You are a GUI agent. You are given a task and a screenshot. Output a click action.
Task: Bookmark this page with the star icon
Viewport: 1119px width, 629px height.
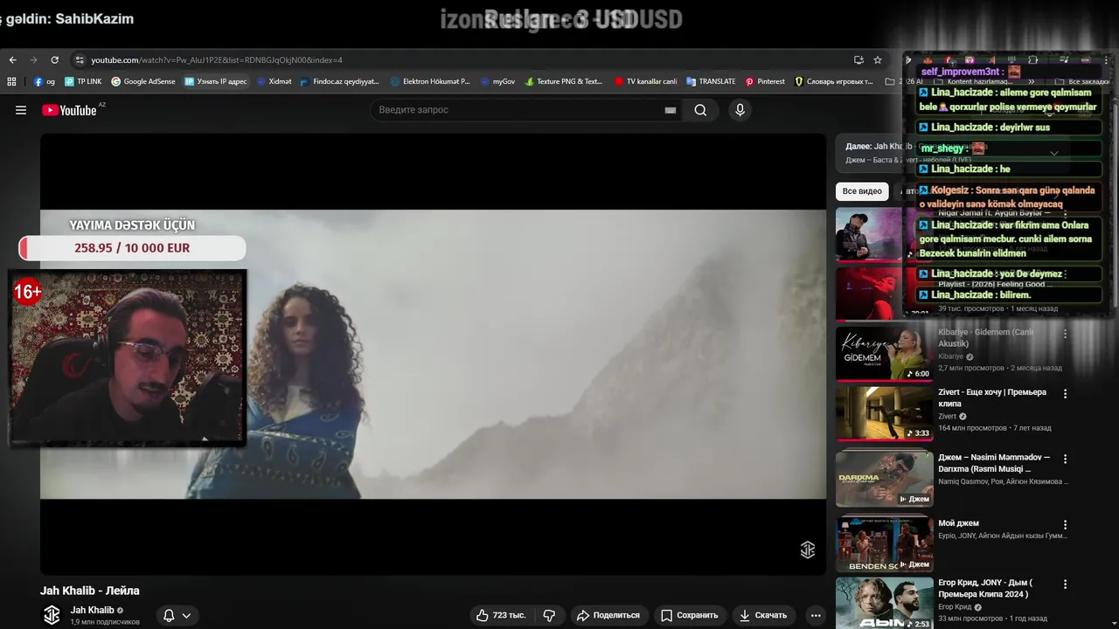(x=877, y=60)
